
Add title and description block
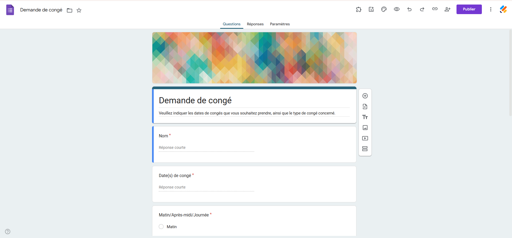pos(365,117)
